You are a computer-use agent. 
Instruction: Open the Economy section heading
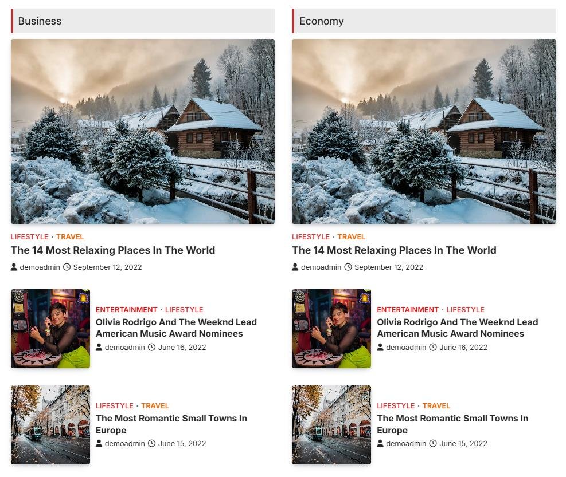click(321, 21)
